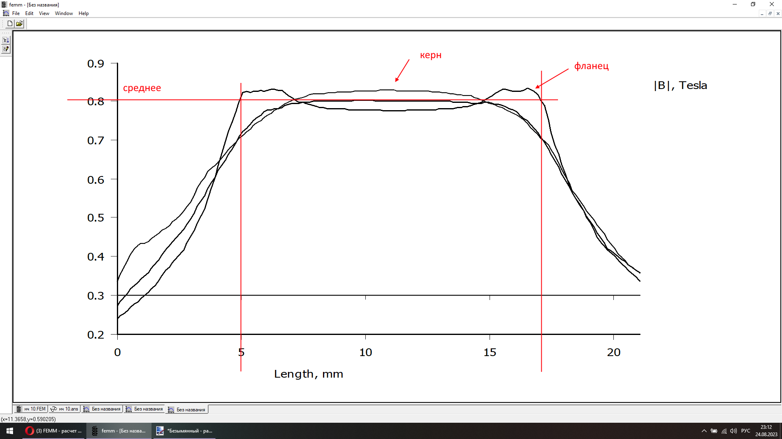Click the Lua console sidebar icon
The image size is (782, 439).
[6, 40]
